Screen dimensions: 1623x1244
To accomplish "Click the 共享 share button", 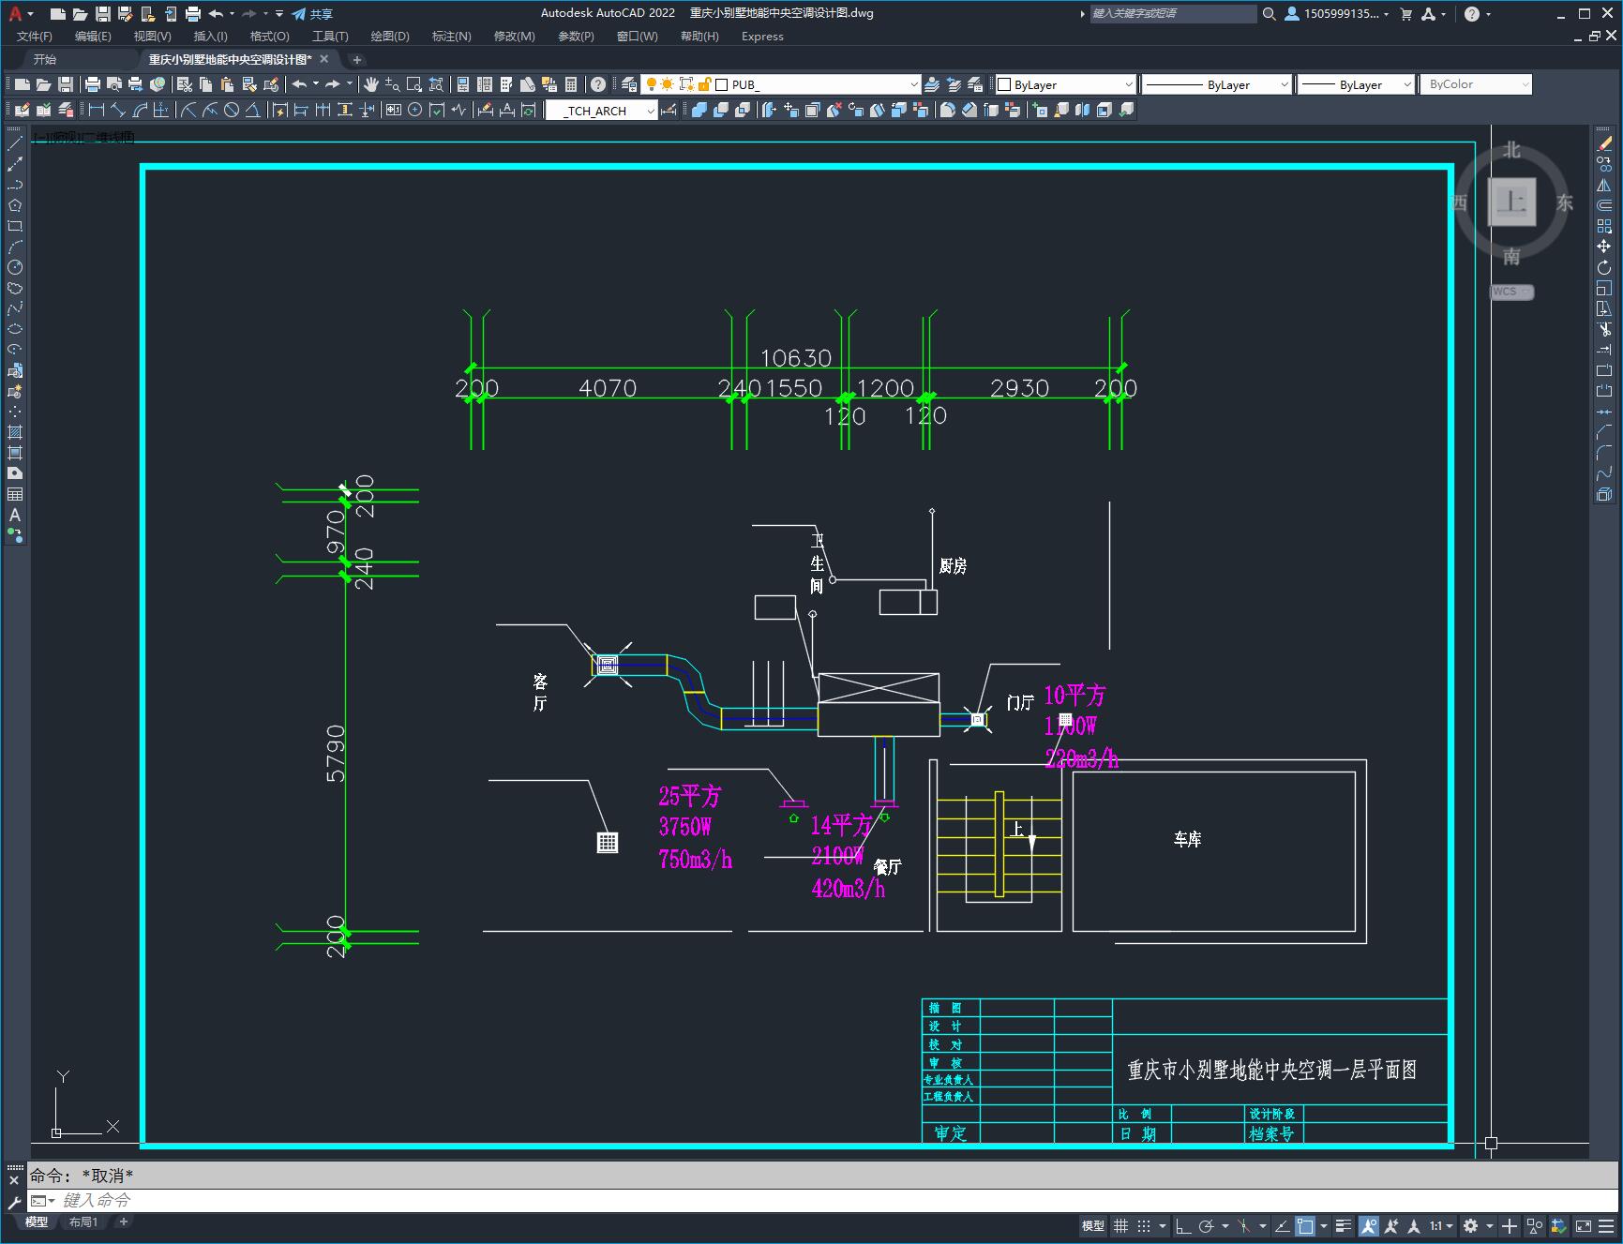I will [x=312, y=14].
